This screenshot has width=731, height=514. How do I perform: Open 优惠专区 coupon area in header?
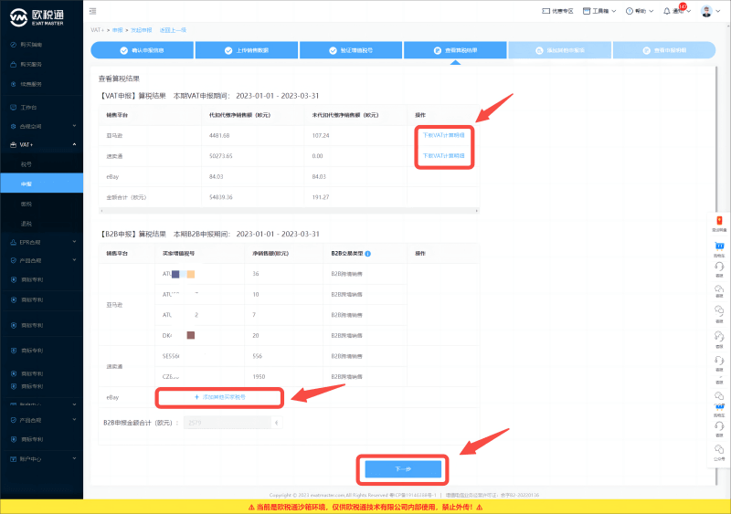click(x=557, y=11)
